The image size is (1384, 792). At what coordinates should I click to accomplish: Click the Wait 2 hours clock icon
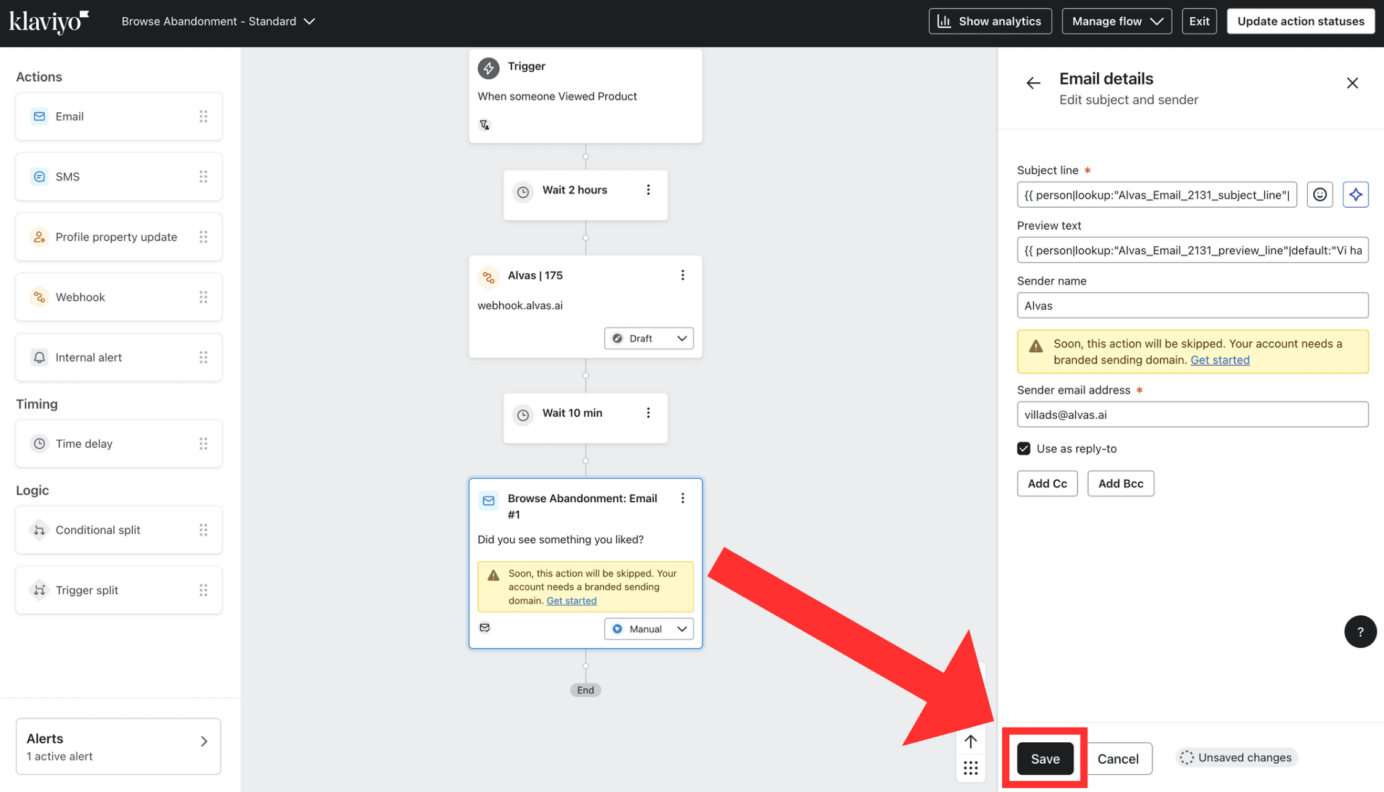click(523, 192)
